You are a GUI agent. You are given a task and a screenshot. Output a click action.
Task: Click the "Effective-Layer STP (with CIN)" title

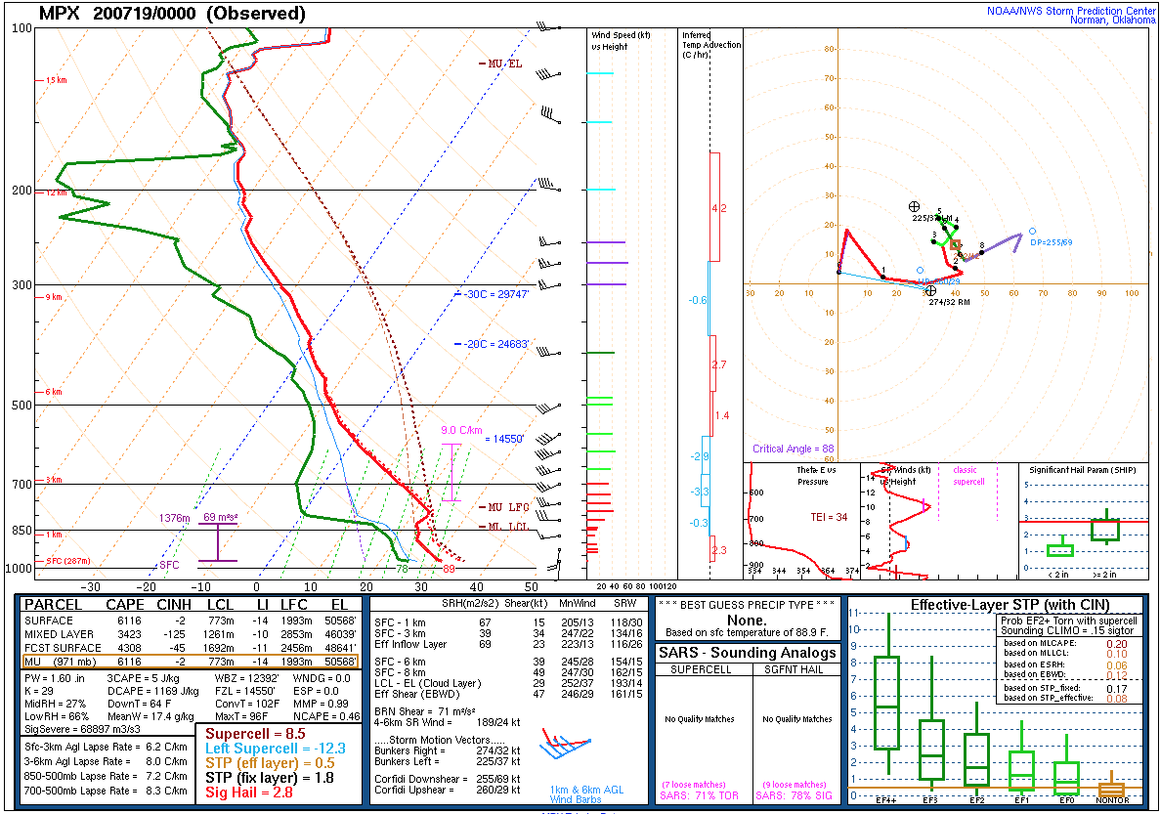[1010, 605]
